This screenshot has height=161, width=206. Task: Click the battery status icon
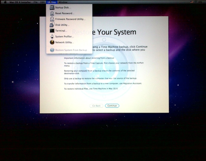click(x=200, y=2)
